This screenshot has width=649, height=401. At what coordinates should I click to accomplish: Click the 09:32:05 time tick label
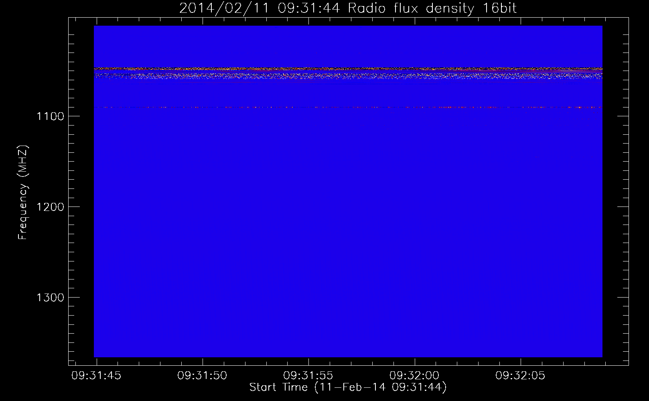(520, 376)
